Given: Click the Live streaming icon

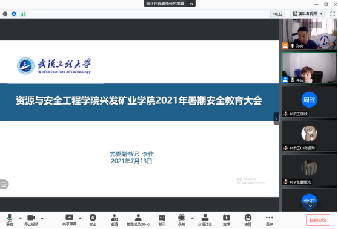Looking at the screenshot, I should (227, 220).
